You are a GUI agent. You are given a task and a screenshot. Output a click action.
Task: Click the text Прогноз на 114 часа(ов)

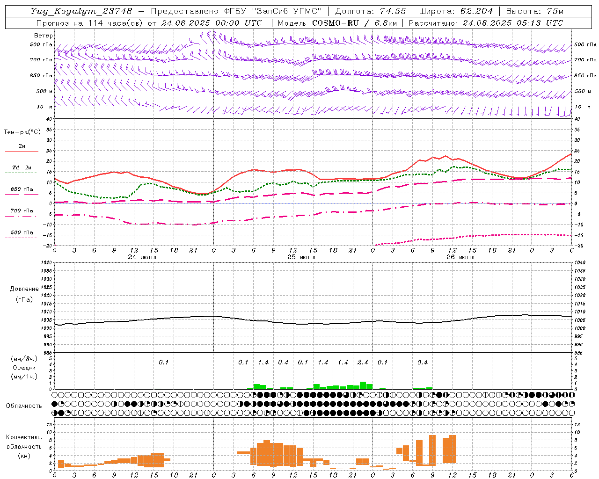click(x=90, y=23)
